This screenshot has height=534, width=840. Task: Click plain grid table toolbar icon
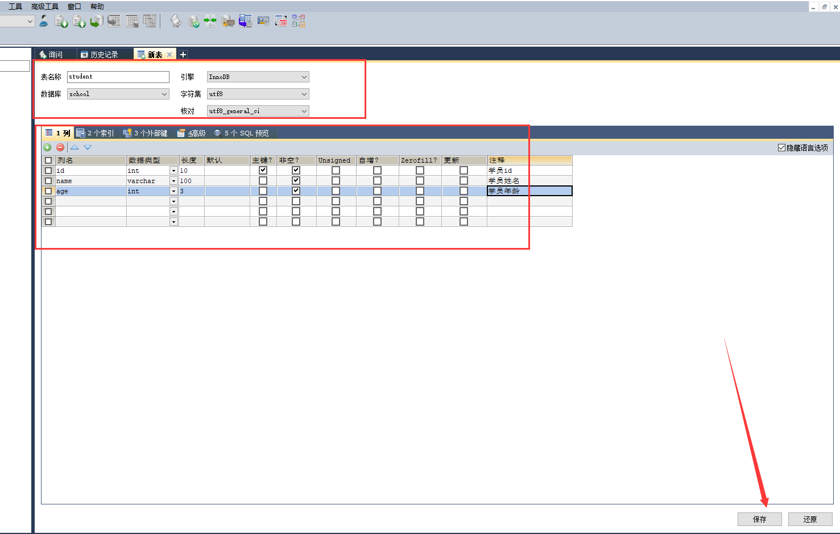click(x=132, y=21)
